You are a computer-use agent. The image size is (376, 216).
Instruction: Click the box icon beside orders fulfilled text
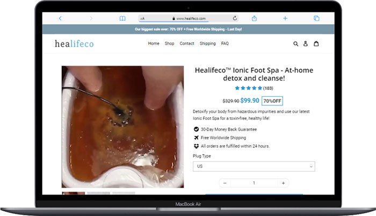click(x=196, y=146)
